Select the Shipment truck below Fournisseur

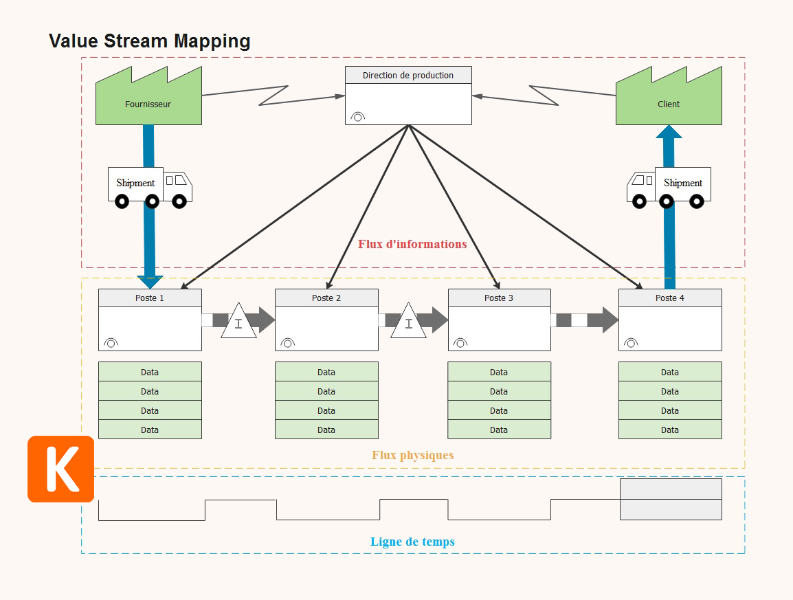click(150, 188)
